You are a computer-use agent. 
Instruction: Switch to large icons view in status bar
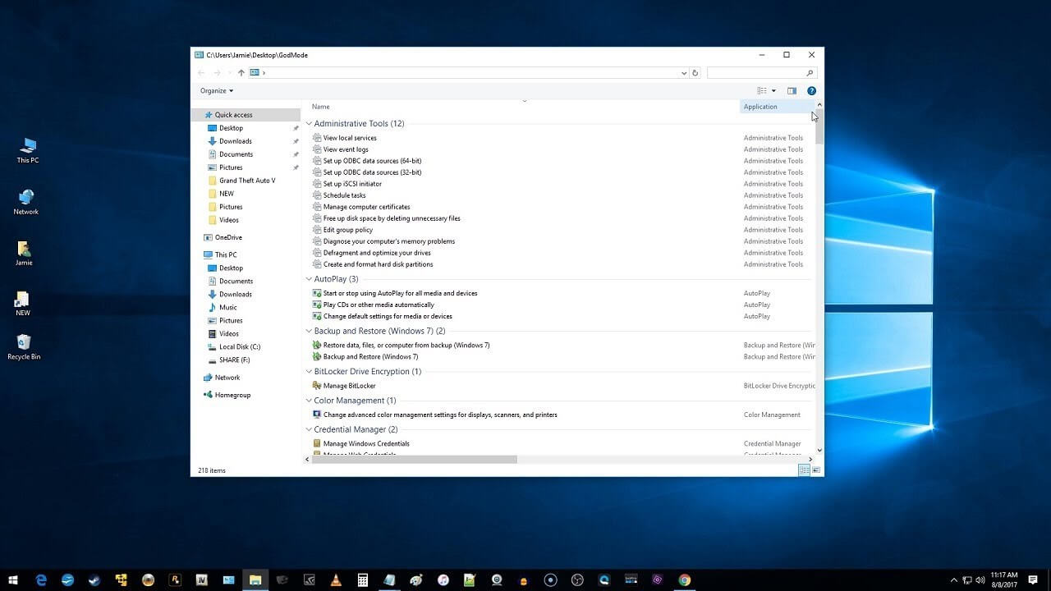[x=816, y=470]
